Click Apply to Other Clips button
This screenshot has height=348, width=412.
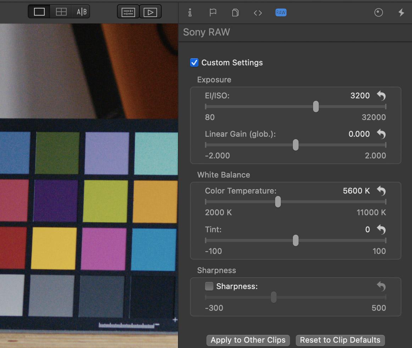point(248,340)
